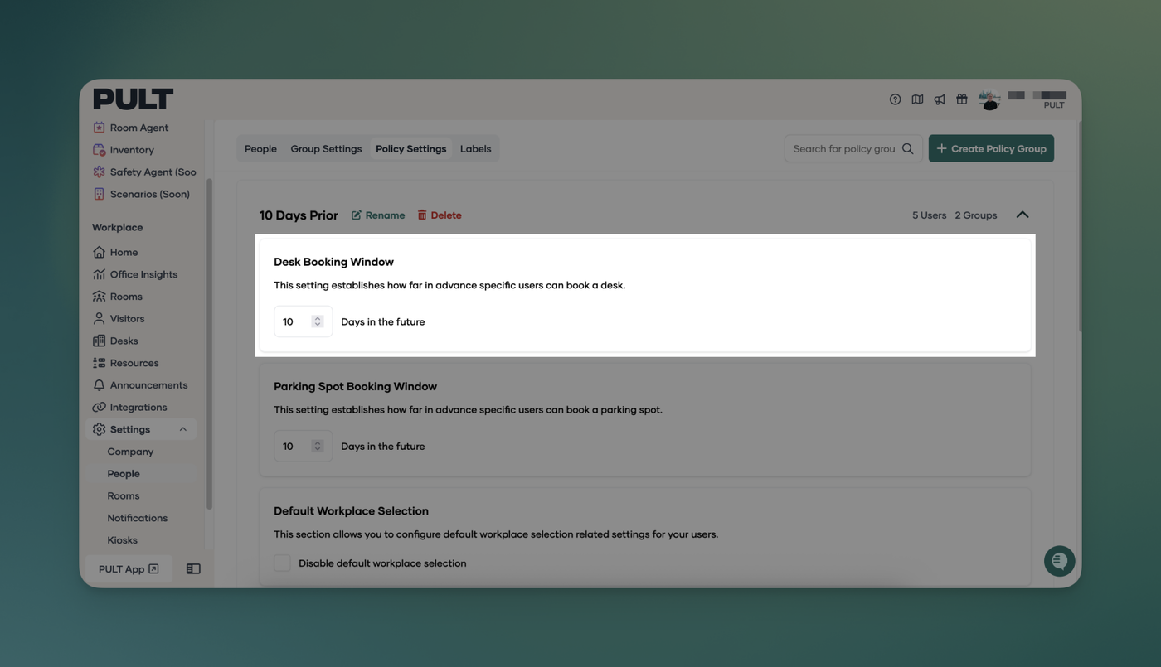Adjust the Parking Spot Booking days stepper
Viewport: 1161px width, 667px height.
[317, 446]
